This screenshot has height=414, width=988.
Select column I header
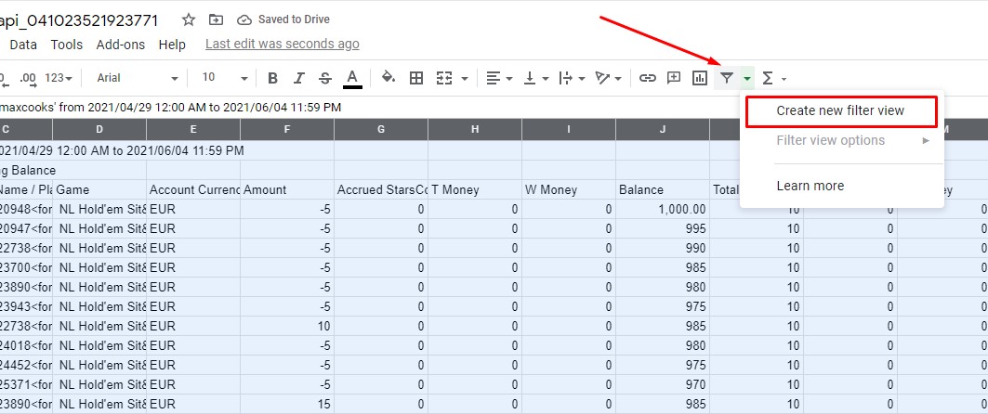pyautogui.click(x=569, y=130)
